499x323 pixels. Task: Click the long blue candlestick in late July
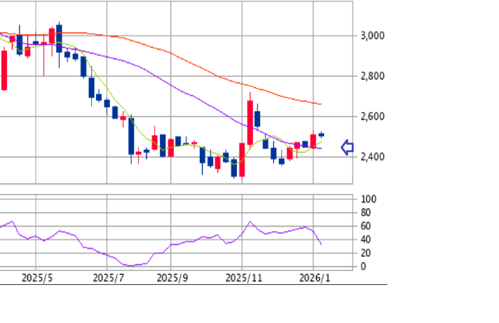click(x=131, y=136)
